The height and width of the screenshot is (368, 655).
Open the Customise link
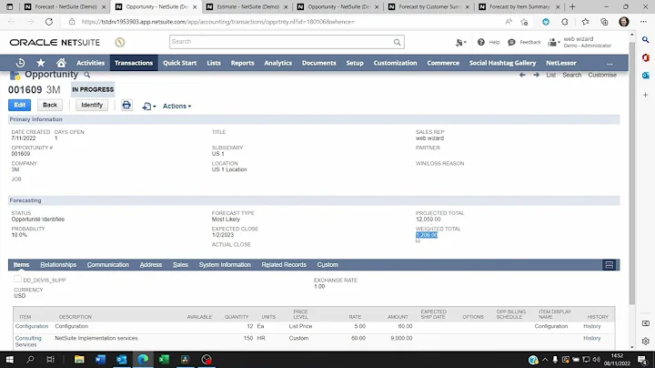click(x=602, y=75)
